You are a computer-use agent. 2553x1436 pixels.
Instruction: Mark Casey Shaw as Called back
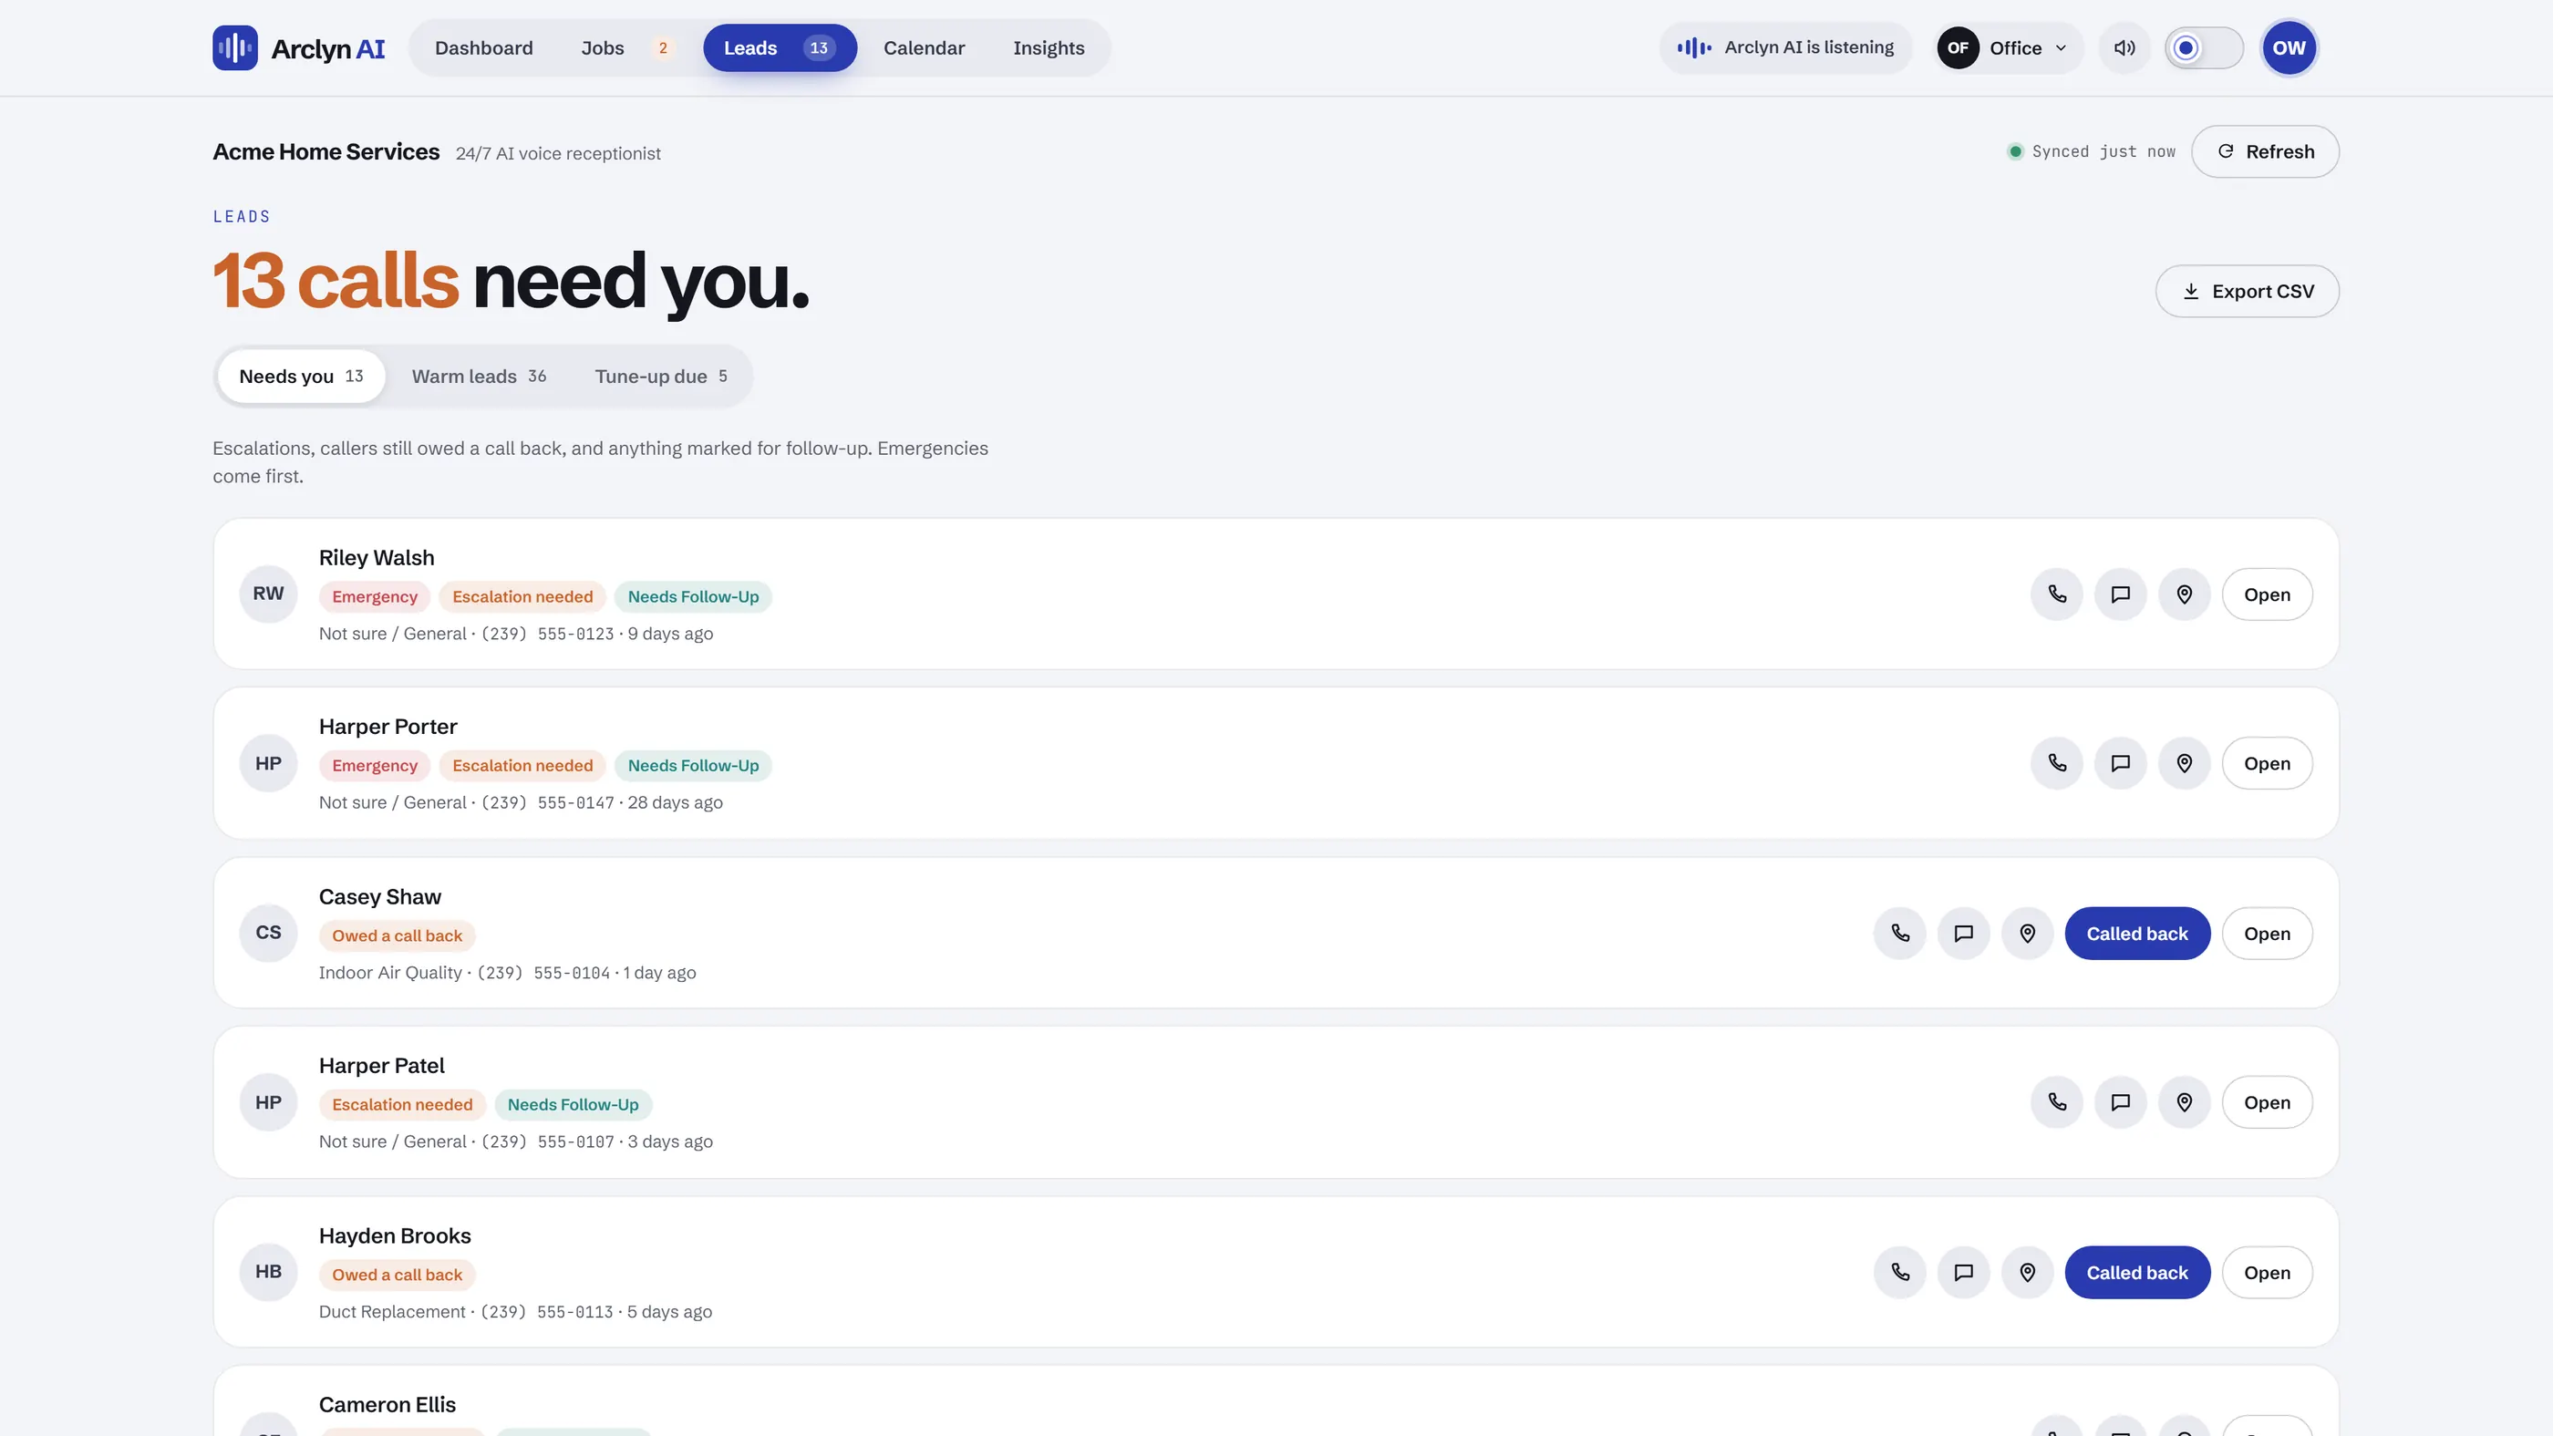coord(2136,934)
